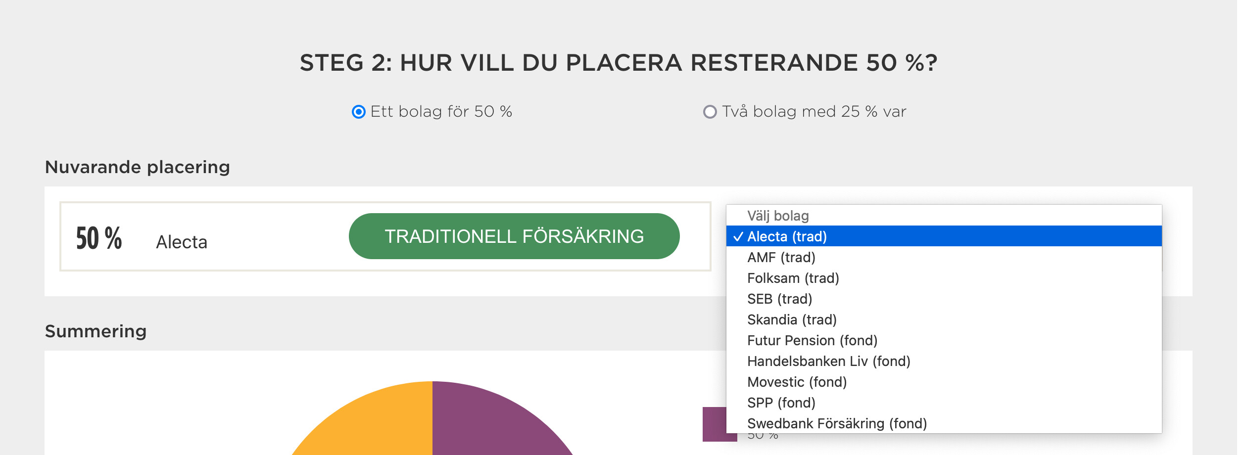Click the green Traditionell Försäkring button
The image size is (1246, 455).
(x=514, y=236)
